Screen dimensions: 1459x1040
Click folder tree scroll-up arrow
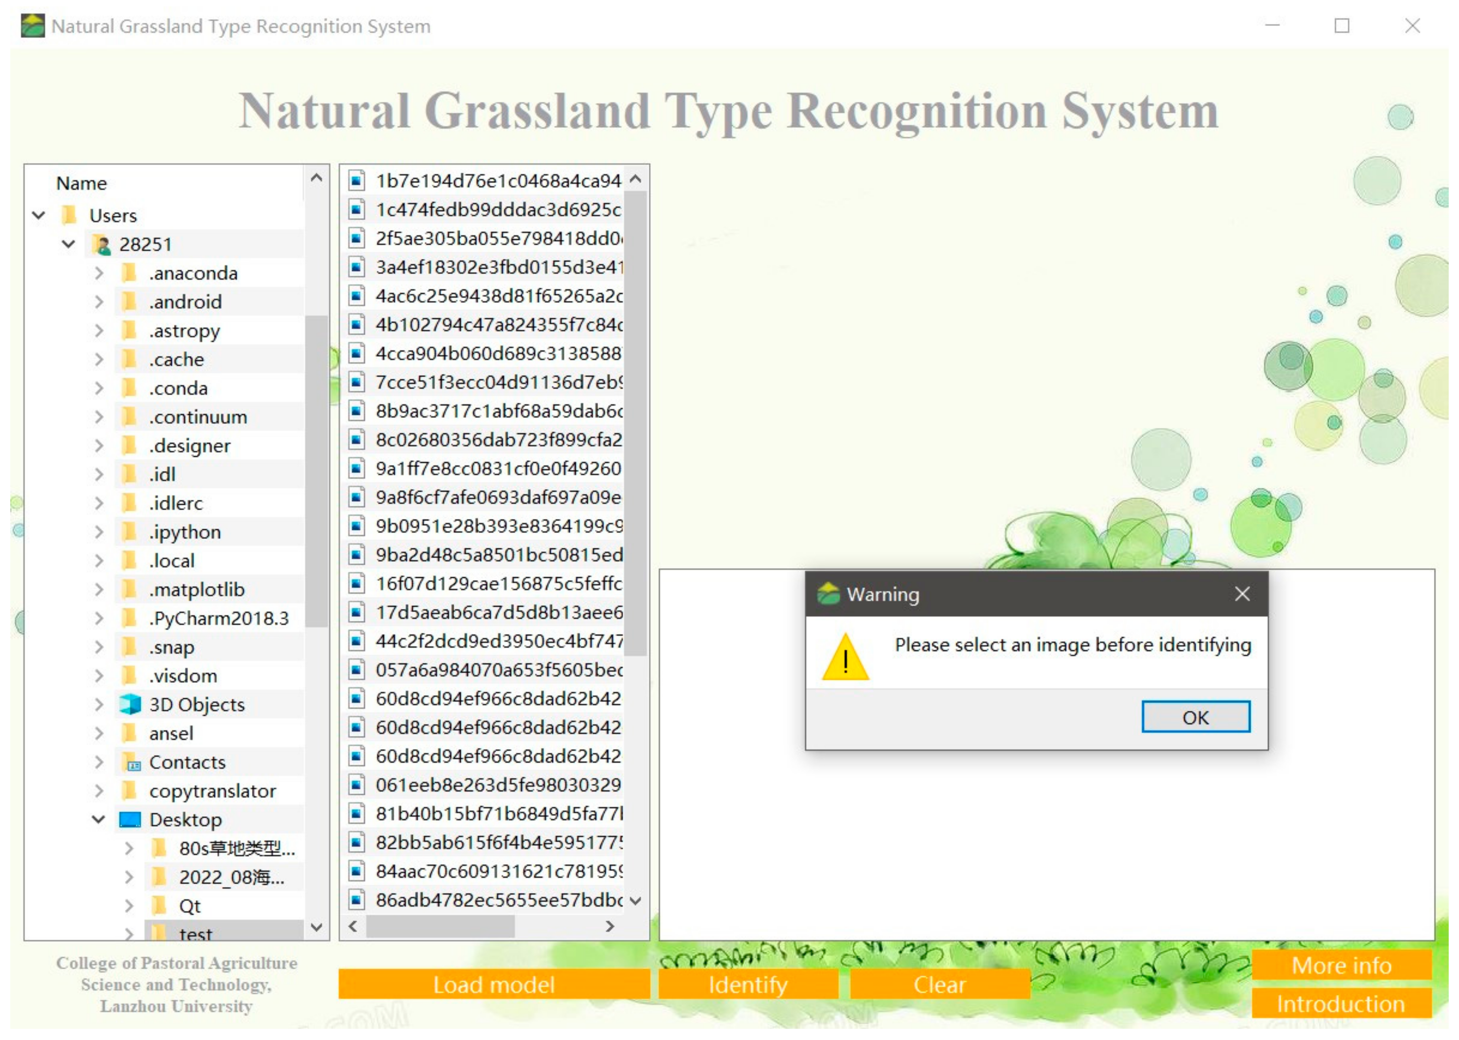tap(316, 178)
